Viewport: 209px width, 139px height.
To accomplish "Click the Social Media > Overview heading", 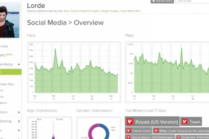I will pyautogui.click(x=65, y=23).
